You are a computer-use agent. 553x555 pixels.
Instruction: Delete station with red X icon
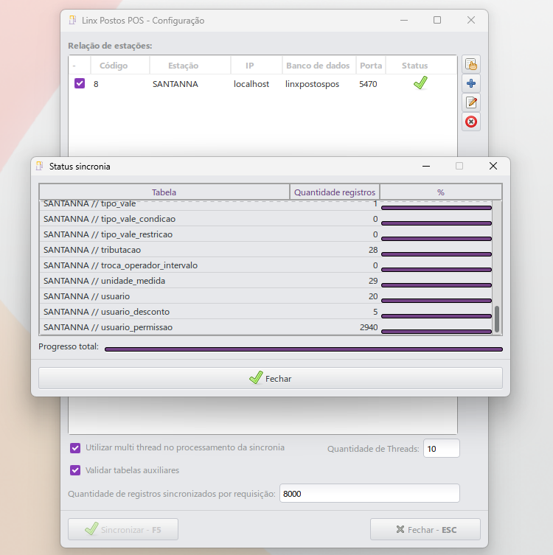[471, 122]
